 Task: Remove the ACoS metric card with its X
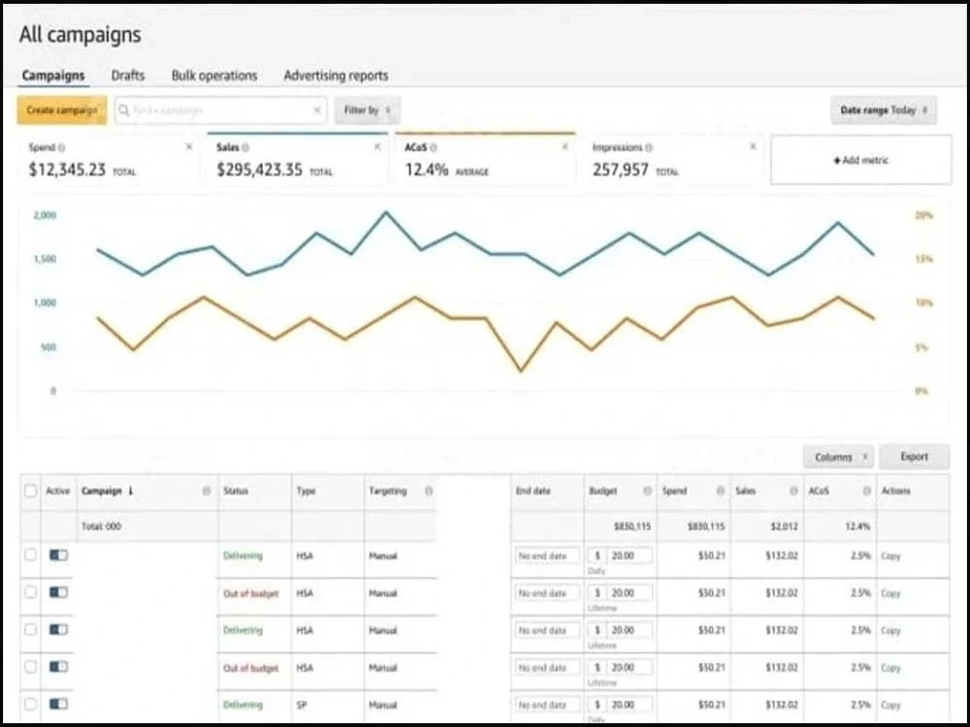565,146
